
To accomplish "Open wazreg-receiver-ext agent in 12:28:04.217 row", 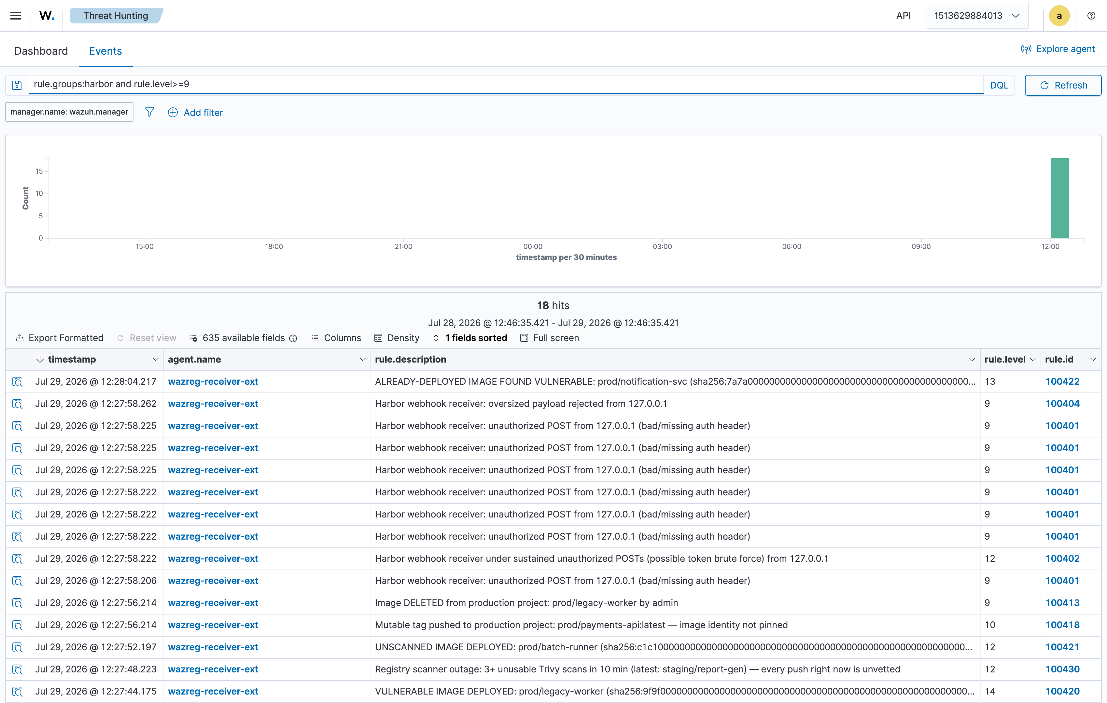I will tap(213, 381).
